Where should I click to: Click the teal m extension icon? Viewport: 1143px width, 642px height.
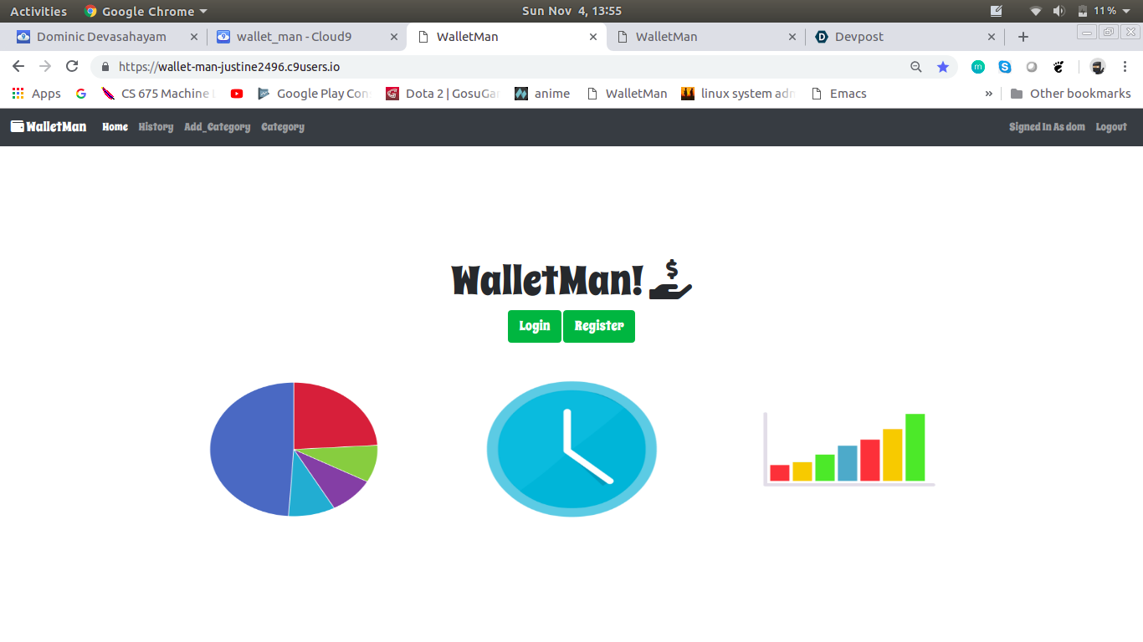(978, 67)
